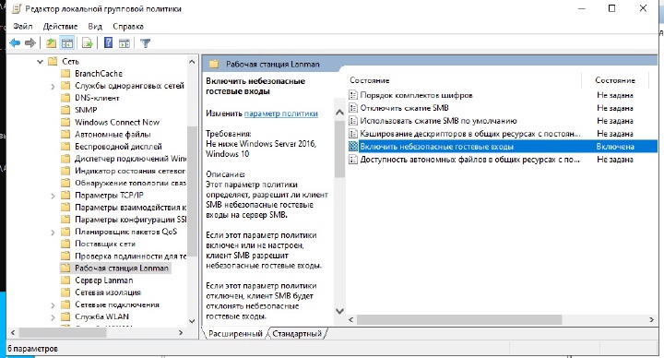The width and height of the screenshot is (664, 358).
Task: Select Беспроводной дисплей tree item
Action: pyautogui.click(x=118, y=147)
